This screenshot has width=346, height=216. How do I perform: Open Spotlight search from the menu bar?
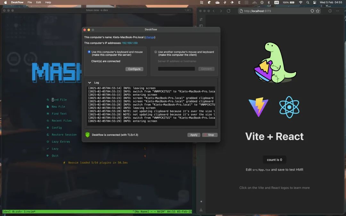point(308,2)
